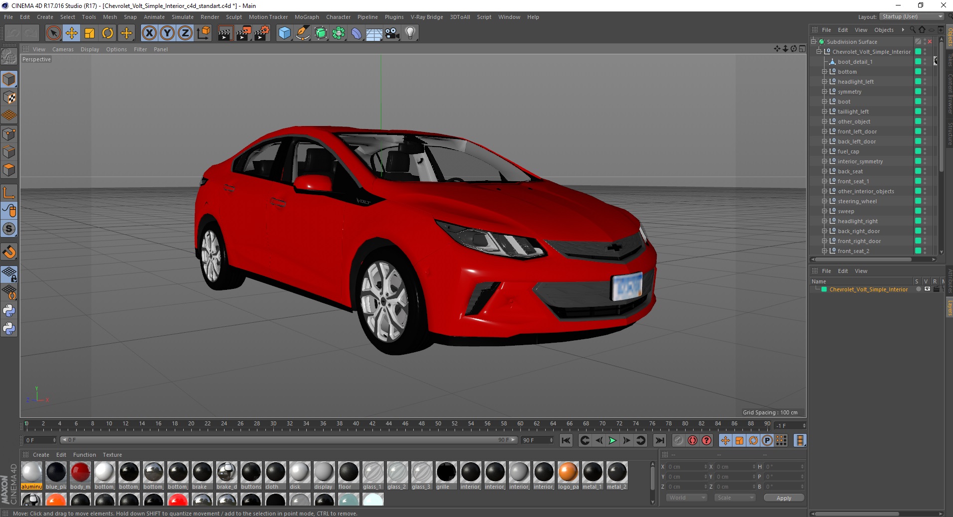Click the Snap S icon in sidebar
Screen dimensions: 953x517
(9, 229)
